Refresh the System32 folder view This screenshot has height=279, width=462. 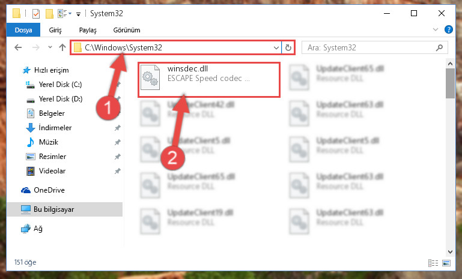(x=288, y=47)
